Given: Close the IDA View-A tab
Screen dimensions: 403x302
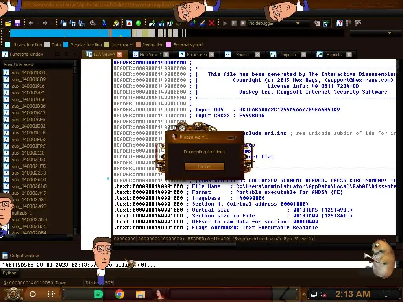Looking at the screenshot, I should (x=120, y=54).
